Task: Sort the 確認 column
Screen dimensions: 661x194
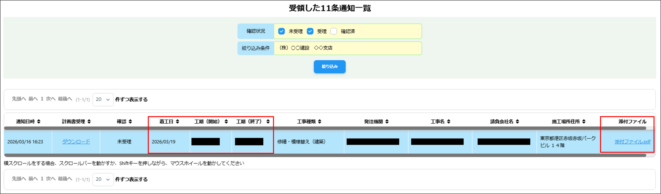Action: tap(130, 122)
